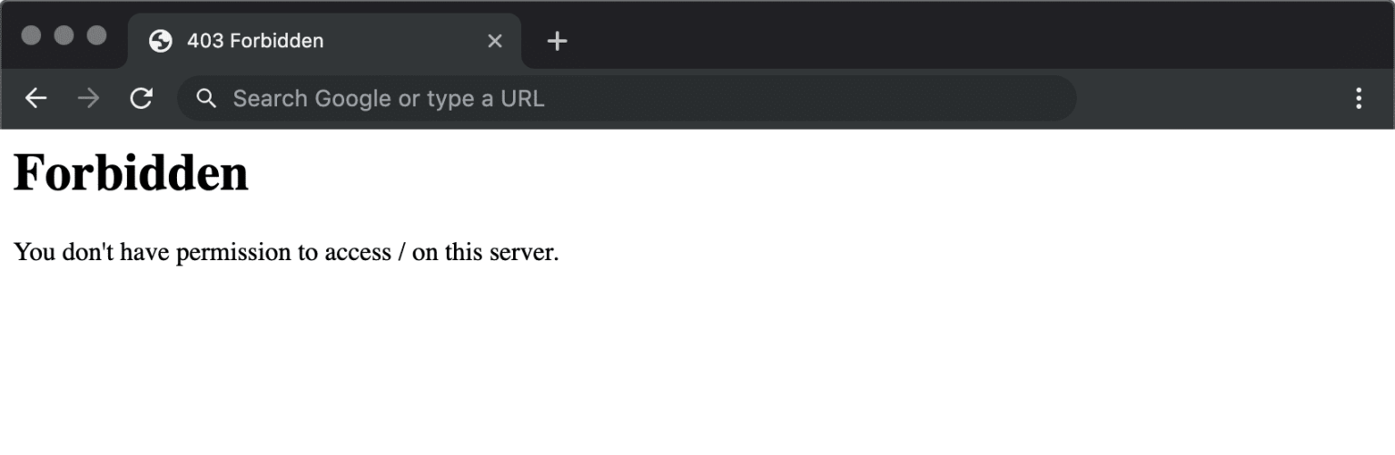
Task: Select the 403 Forbidden tab title
Action: pos(255,41)
